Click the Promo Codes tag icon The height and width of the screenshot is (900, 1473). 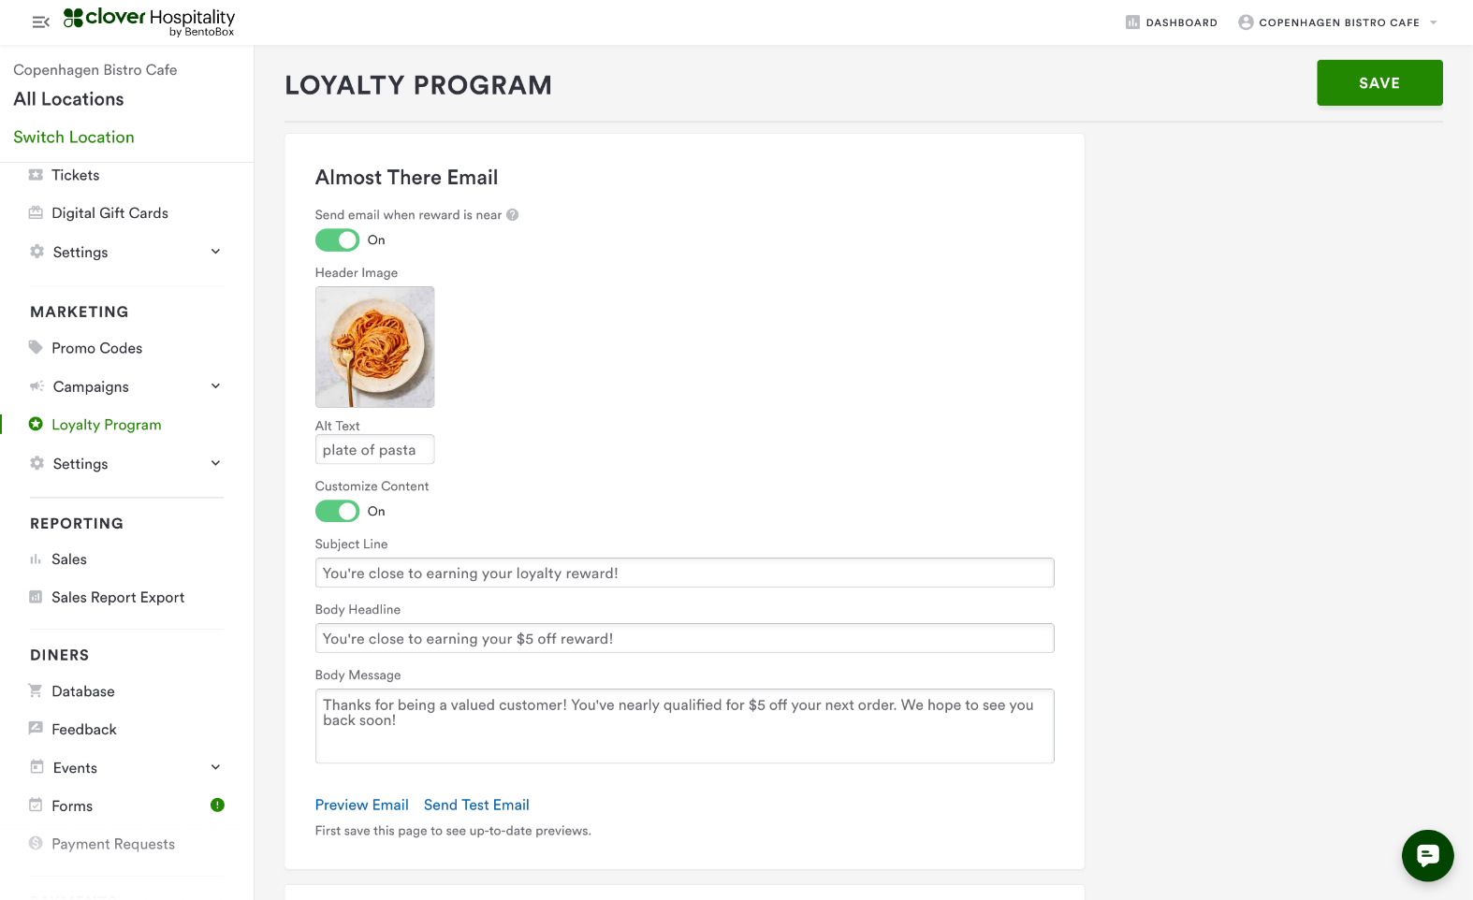point(36,348)
